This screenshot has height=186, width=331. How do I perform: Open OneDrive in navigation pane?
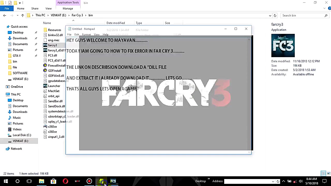17,87
